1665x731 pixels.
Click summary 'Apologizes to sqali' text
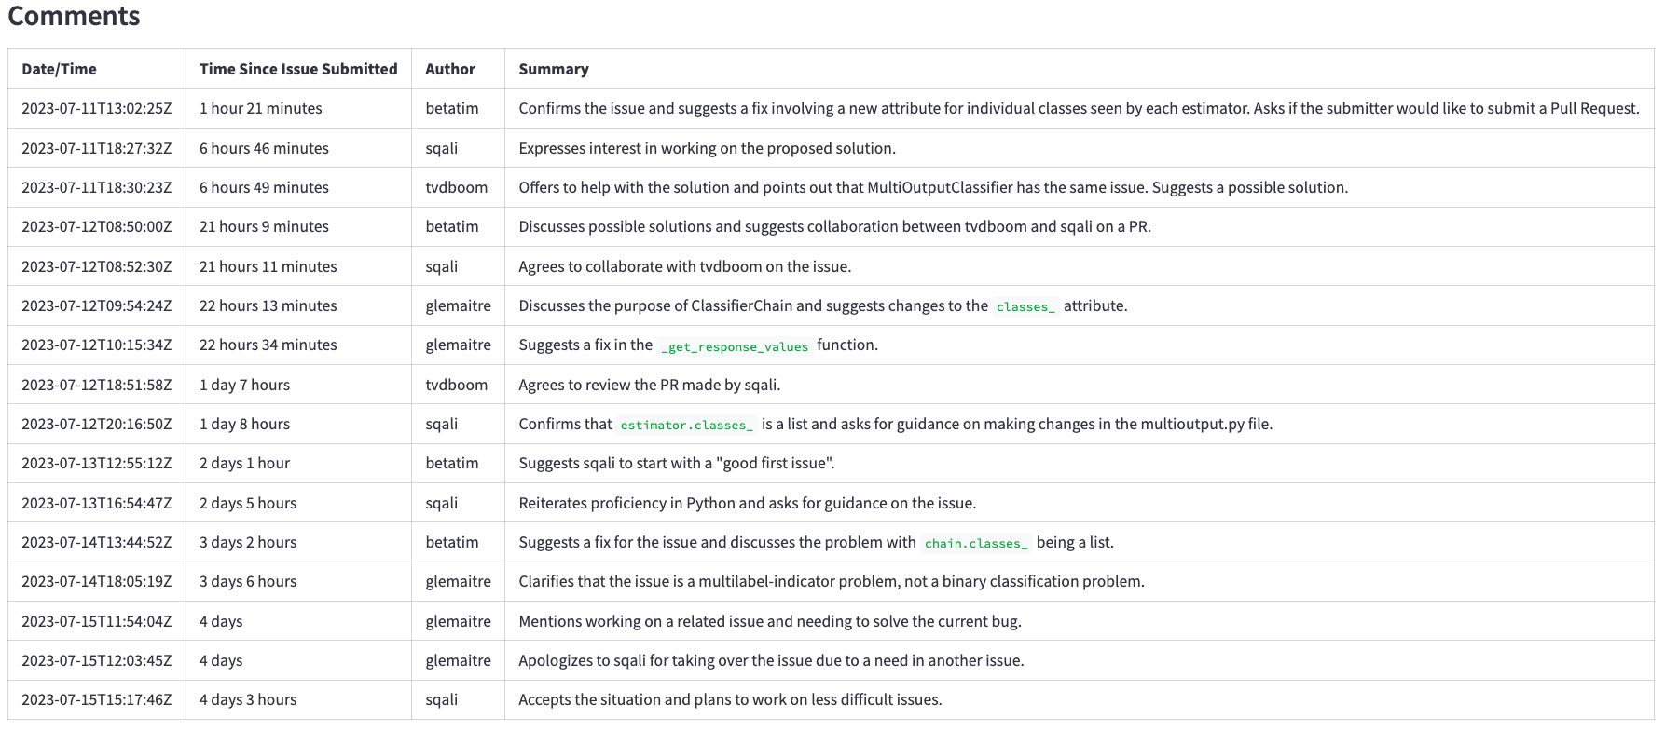pos(771,660)
